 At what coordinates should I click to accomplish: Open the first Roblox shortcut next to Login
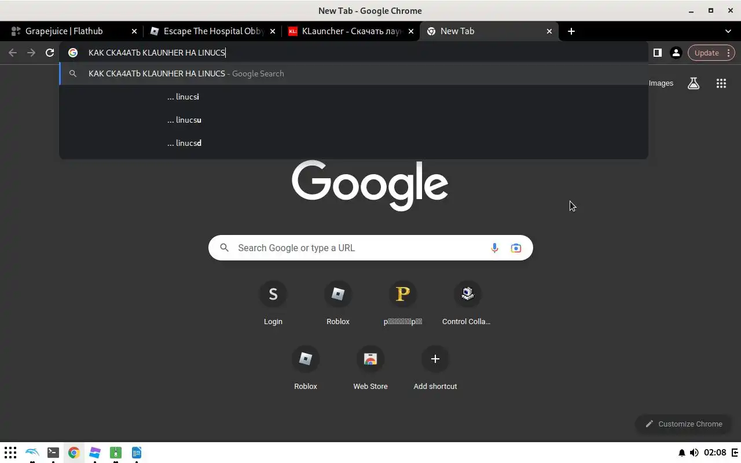338,303
